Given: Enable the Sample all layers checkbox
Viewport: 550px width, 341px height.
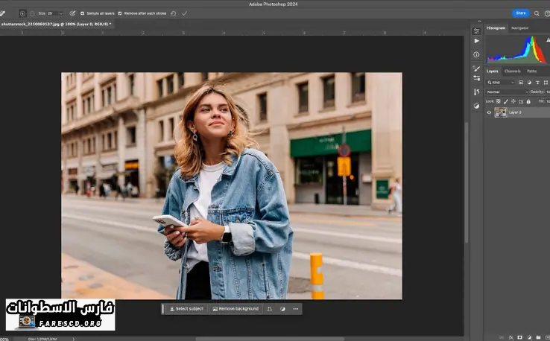Looking at the screenshot, I should click(x=83, y=13).
